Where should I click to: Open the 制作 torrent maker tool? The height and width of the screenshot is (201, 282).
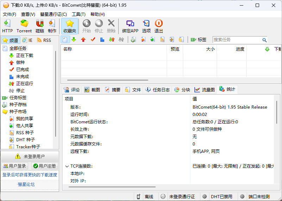52,26
